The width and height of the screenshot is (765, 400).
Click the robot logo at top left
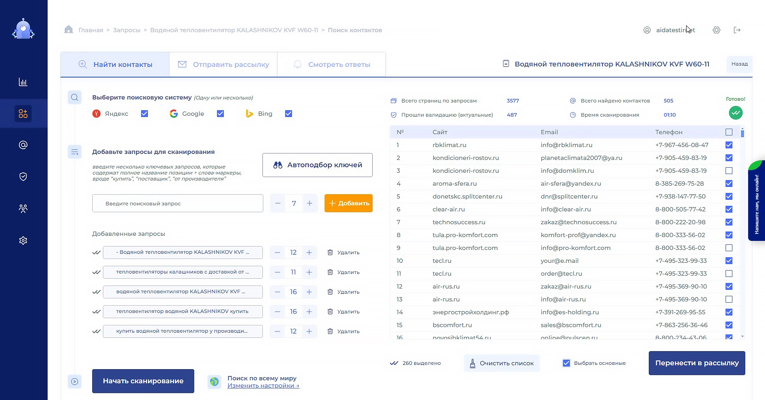tap(23, 30)
